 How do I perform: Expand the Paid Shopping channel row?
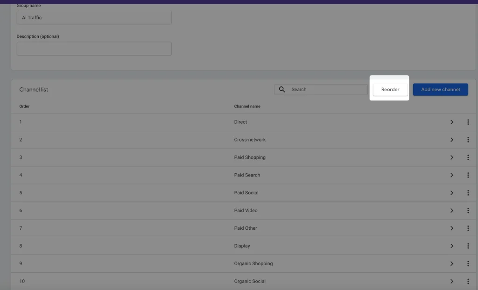pos(452,157)
